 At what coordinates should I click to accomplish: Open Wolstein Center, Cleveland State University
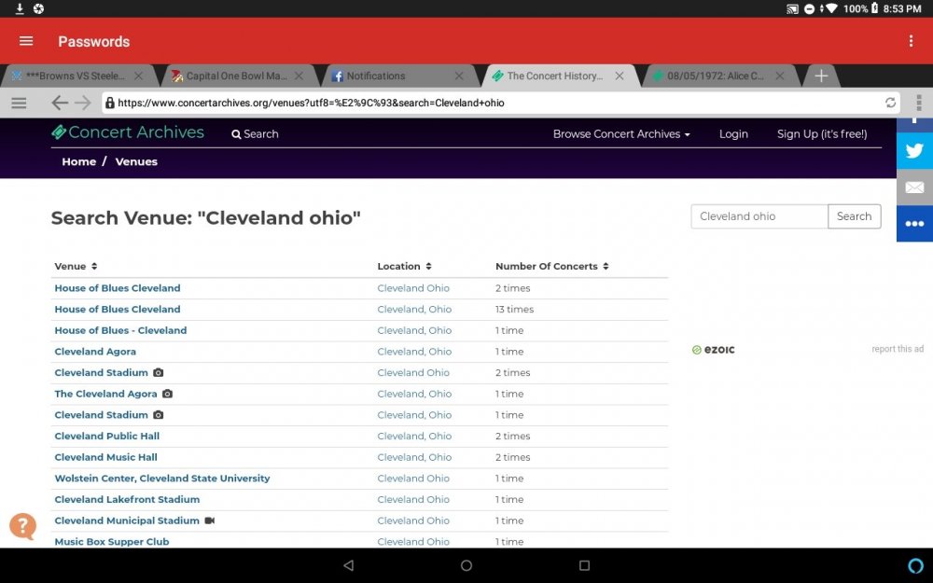(x=161, y=479)
